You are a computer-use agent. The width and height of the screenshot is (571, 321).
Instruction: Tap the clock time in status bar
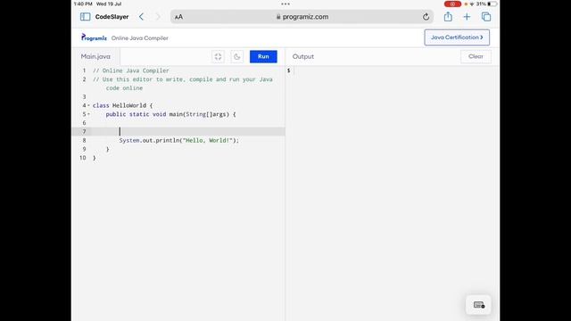click(83, 4)
